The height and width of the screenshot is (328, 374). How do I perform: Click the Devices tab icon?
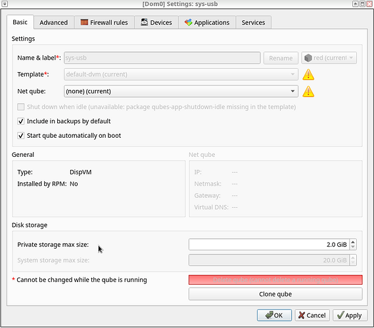click(x=144, y=22)
